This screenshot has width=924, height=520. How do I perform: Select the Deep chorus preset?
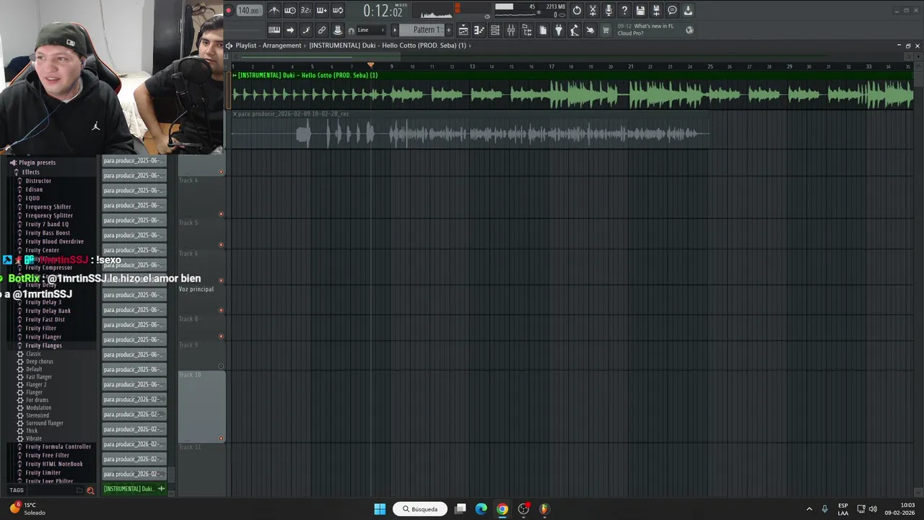[x=39, y=361]
